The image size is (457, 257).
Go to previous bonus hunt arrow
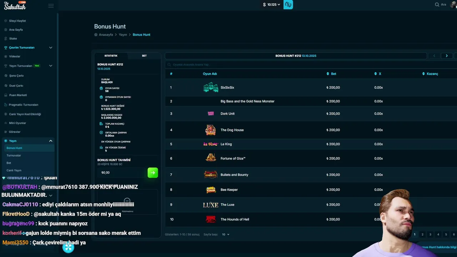(x=434, y=56)
